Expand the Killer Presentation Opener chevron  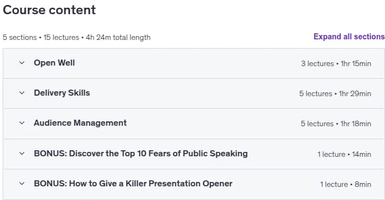point(22,184)
